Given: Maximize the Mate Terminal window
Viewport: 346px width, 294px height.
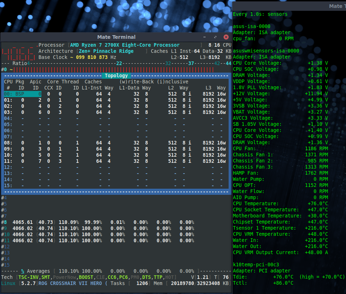Looking at the screenshot, I should (215, 37).
